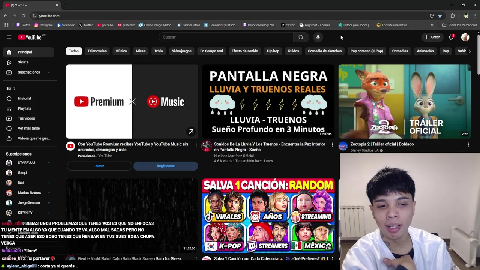The image size is (480, 270).
Task: Bookmark page with star icon
Action: tap(440, 16)
